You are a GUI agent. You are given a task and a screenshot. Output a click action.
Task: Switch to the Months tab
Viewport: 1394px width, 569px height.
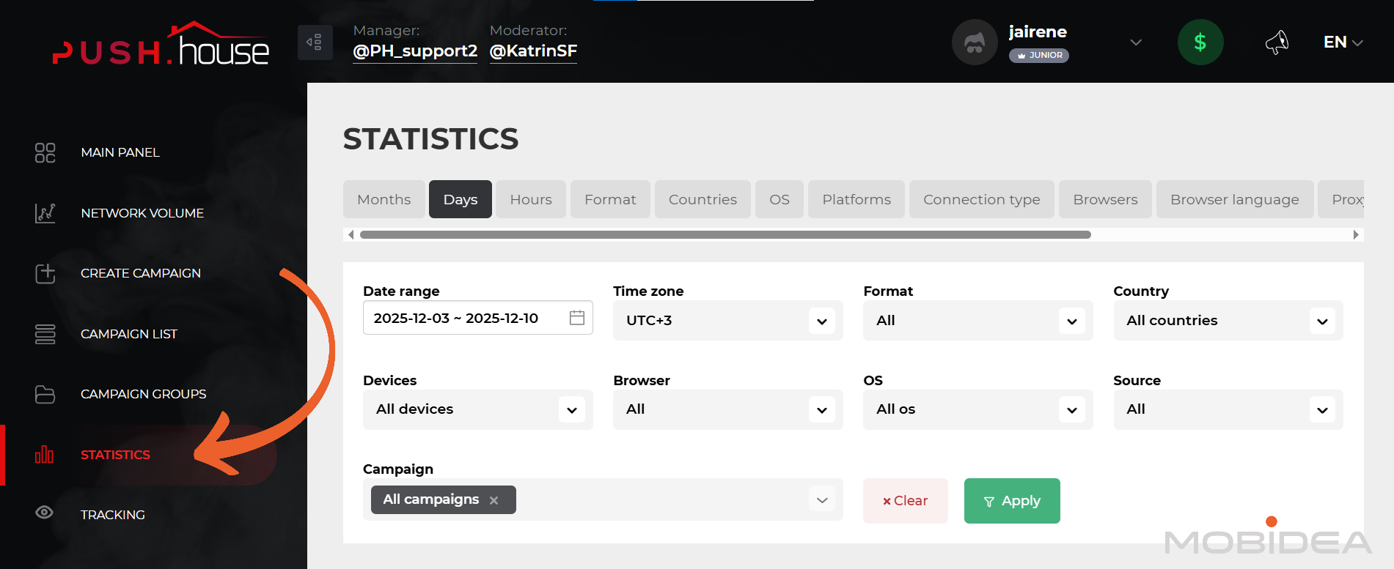pos(384,199)
